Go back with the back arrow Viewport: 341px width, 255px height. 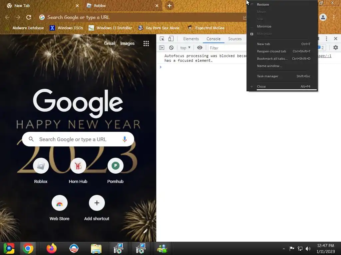point(7,17)
